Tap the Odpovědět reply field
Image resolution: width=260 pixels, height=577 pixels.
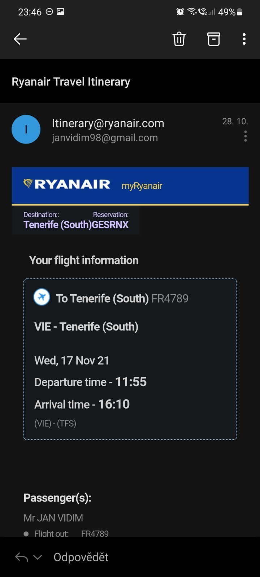point(81,557)
